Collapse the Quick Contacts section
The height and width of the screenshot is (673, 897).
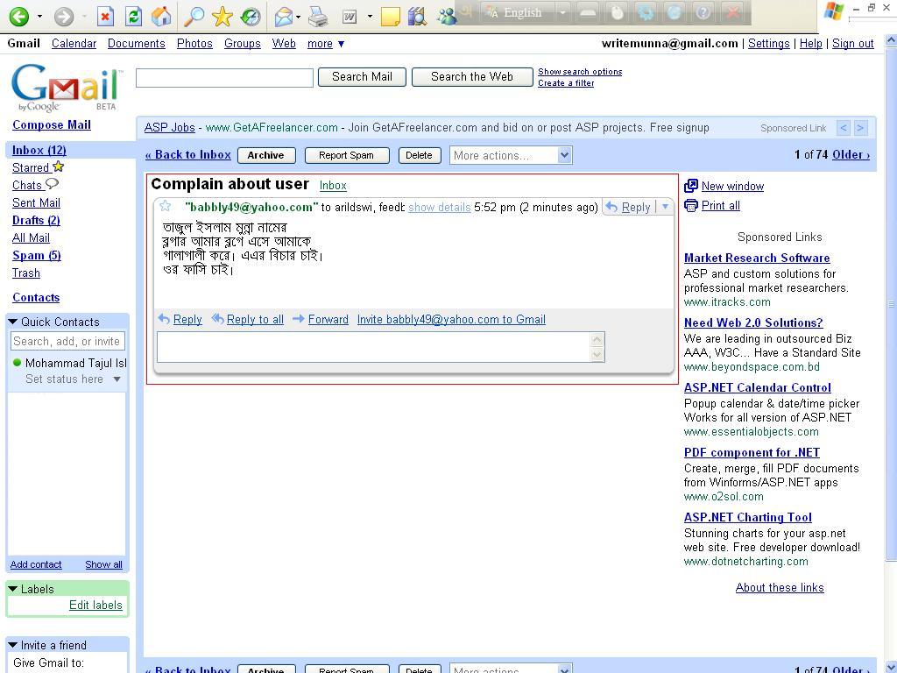tap(13, 322)
